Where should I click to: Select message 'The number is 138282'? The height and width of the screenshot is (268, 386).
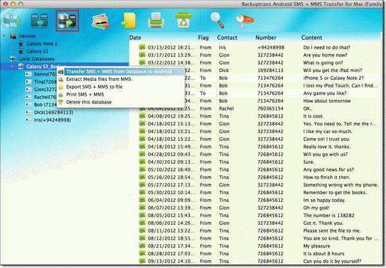pyautogui.click(x=329, y=215)
